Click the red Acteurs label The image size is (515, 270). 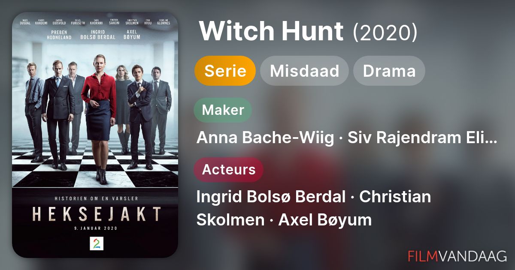(x=229, y=170)
